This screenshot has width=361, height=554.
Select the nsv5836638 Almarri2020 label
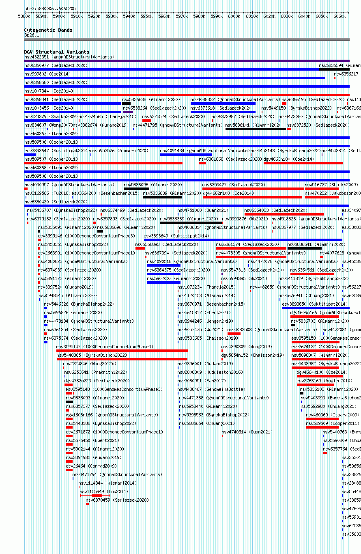151,100
